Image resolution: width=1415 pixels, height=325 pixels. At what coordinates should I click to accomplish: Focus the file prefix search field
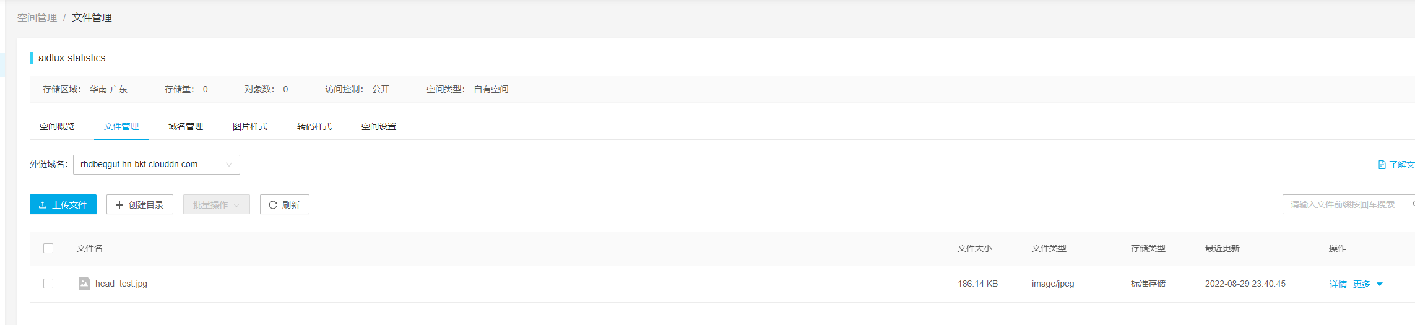[1348, 204]
